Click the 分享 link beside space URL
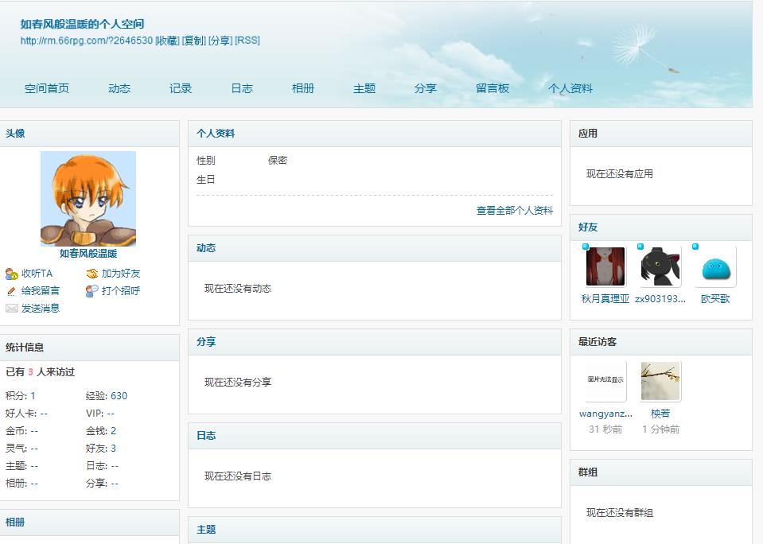 click(x=220, y=41)
